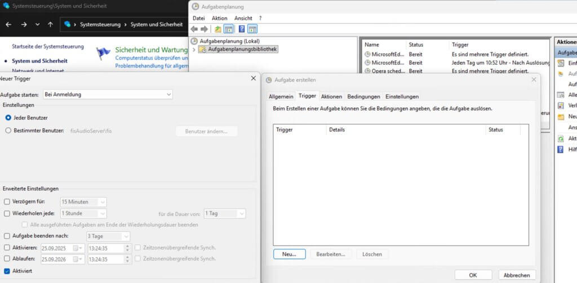
Task: Switch to Allgemein tab
Action: (281, 96)
